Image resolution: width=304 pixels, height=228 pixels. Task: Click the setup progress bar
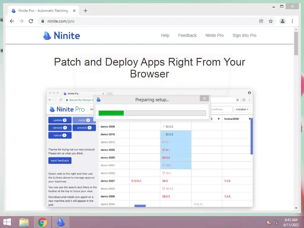pos(152,113)
